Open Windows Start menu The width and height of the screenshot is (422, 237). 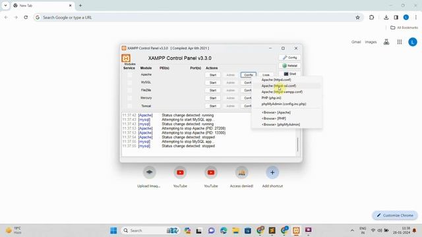pos(113,230)
